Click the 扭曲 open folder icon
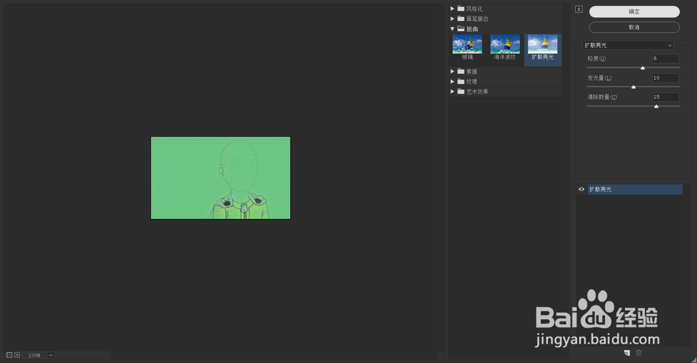Screen dimensions: 697x363 pos(461,29)
